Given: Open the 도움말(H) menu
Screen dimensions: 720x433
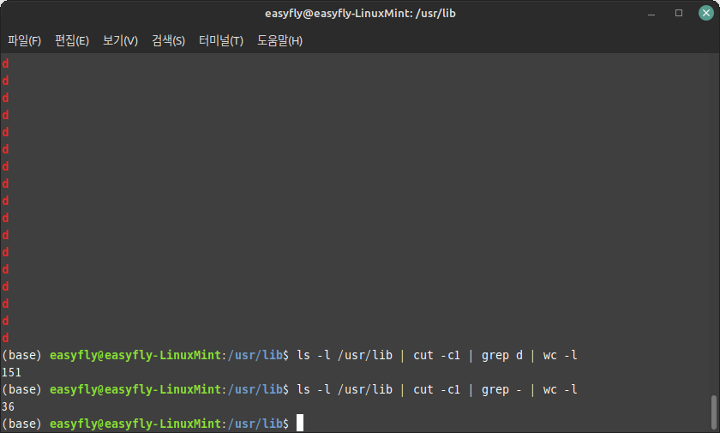Looking at the screenshot, I should pos(279,41).
